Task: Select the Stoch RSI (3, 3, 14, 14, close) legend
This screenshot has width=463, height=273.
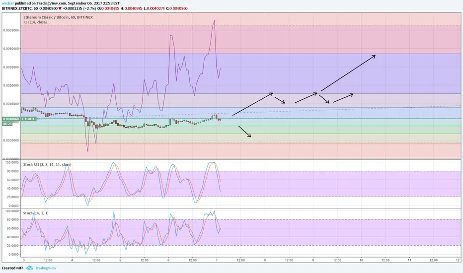Action: point(47,165)
